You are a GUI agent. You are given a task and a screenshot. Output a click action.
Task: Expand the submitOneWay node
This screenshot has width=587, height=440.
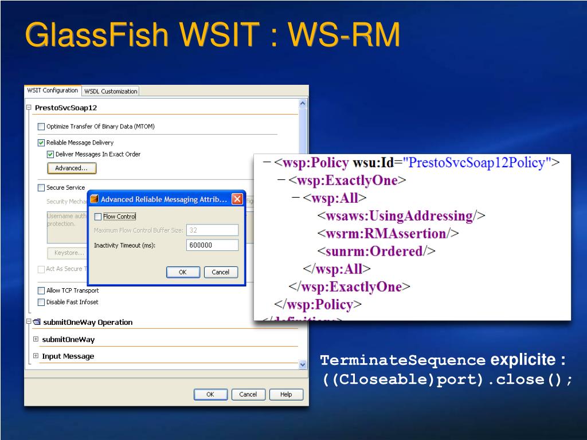pyautogui.click(x=36, y=339)
